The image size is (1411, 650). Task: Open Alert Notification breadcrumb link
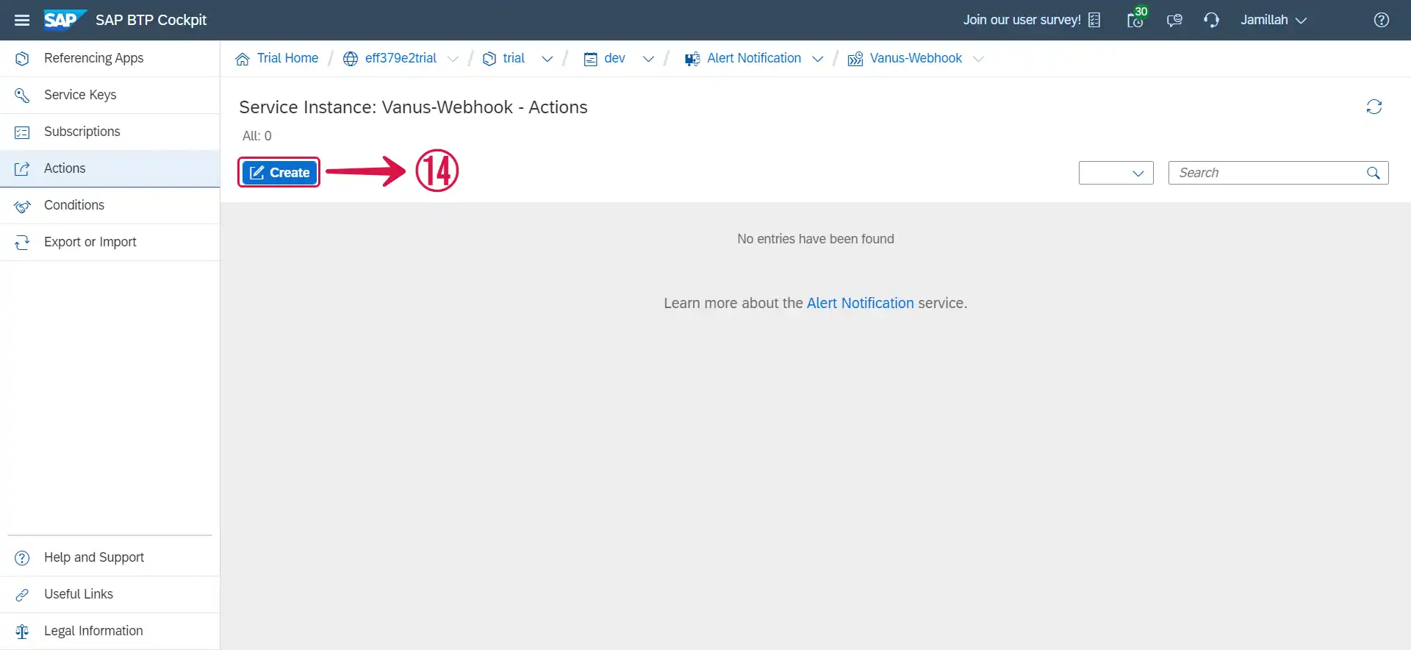coord(754,58)
